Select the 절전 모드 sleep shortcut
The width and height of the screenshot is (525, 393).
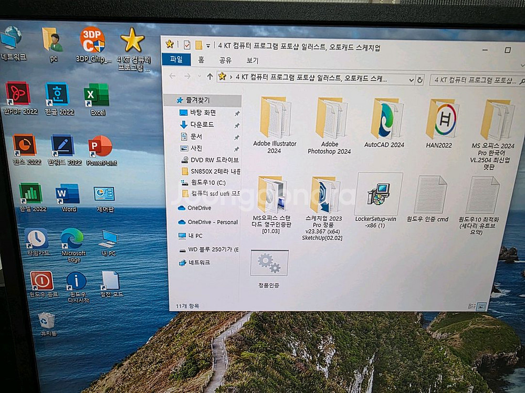pos(111,285)
